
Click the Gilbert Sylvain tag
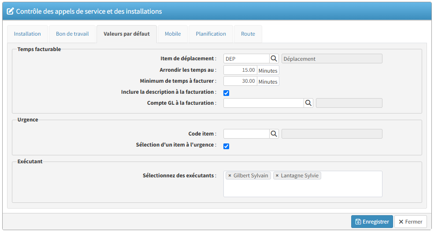coord(249,176)
